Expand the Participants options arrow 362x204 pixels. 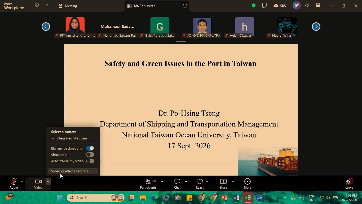162,182
